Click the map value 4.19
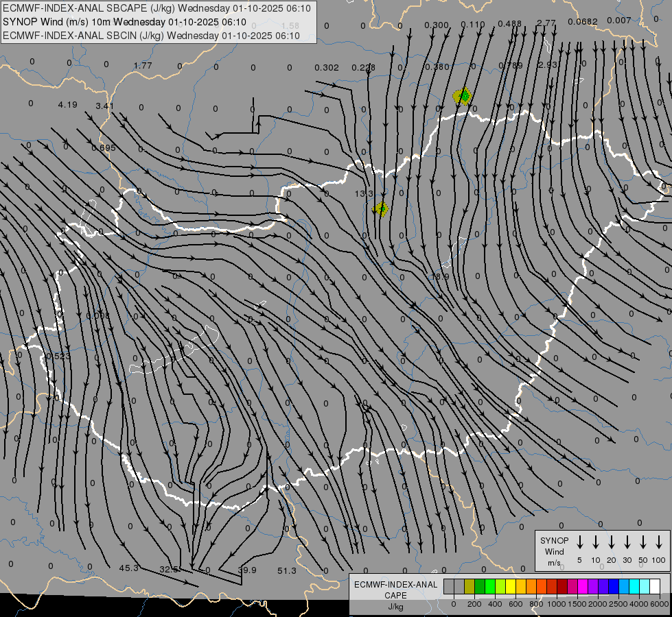Viewport: 672px width, 617px height. coord(68,104)
